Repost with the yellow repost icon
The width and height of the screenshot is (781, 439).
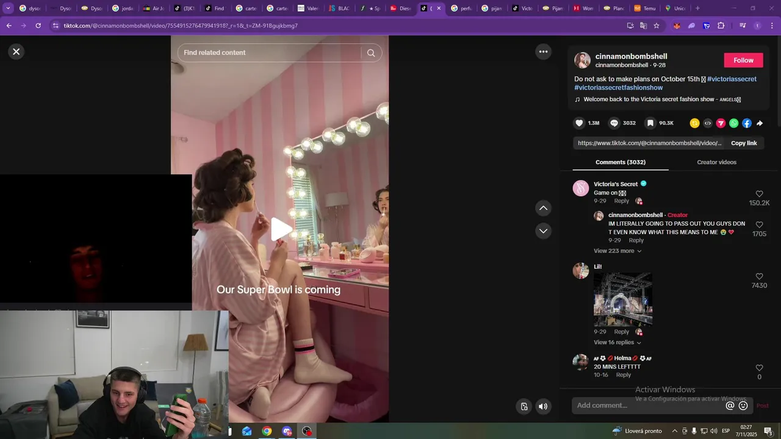point(694,123)
